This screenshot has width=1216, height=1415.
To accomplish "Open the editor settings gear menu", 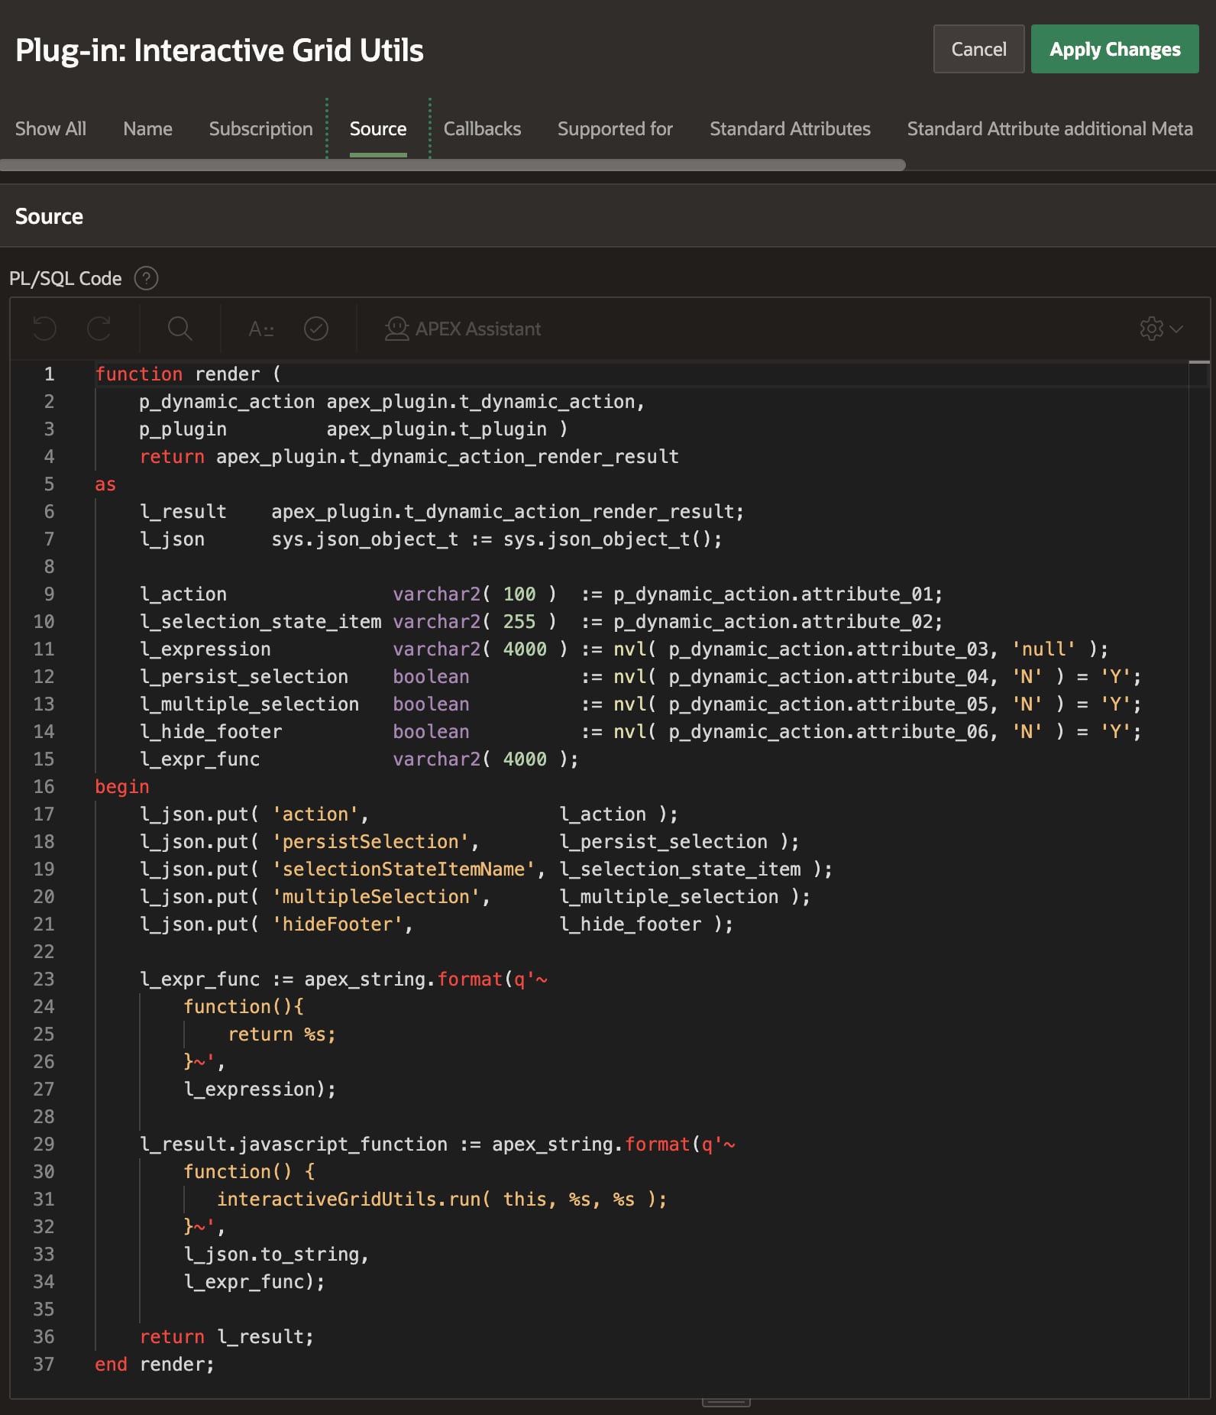I will [x=1160, y=329].
